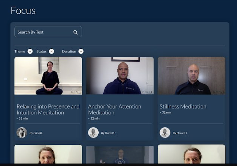Click the lock icon on the bottom-row middle card

coord(120,162)
